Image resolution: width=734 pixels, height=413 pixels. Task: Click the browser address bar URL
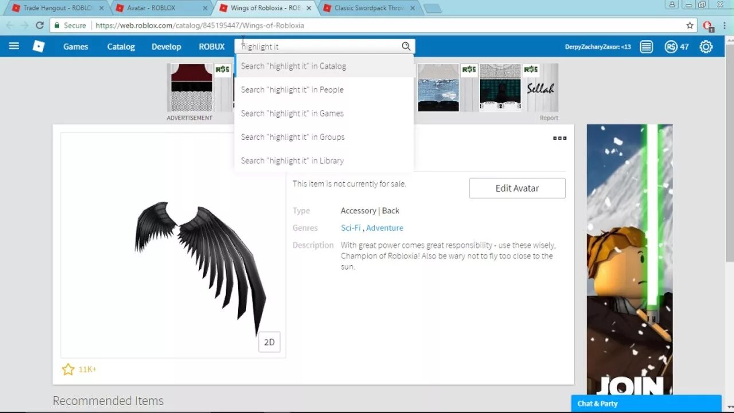pyautogui.click(x=200, y=25)
